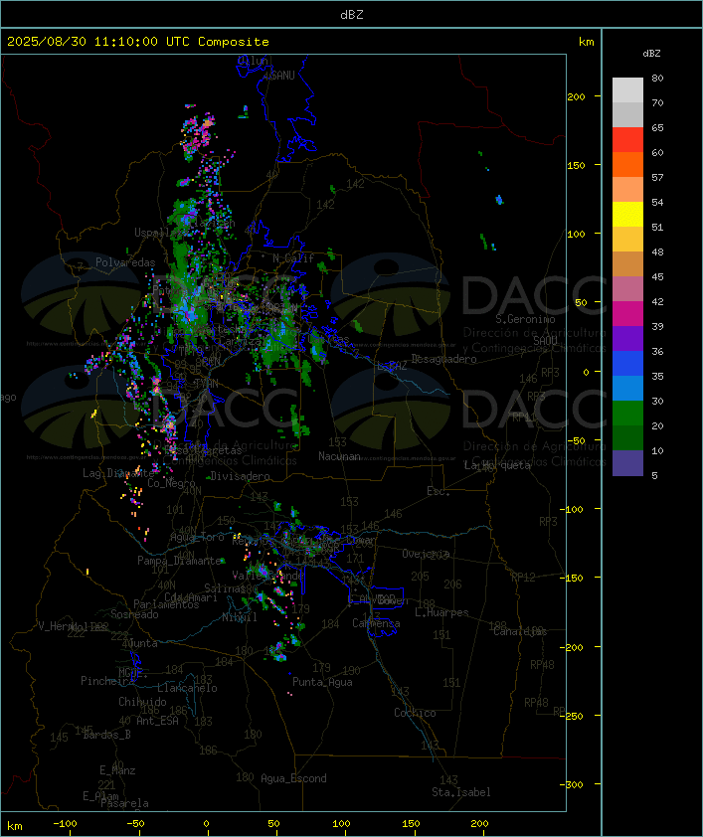Screen dimensions: 703x837
Task: Click the Sosneado place label
Action: (134, 614)
